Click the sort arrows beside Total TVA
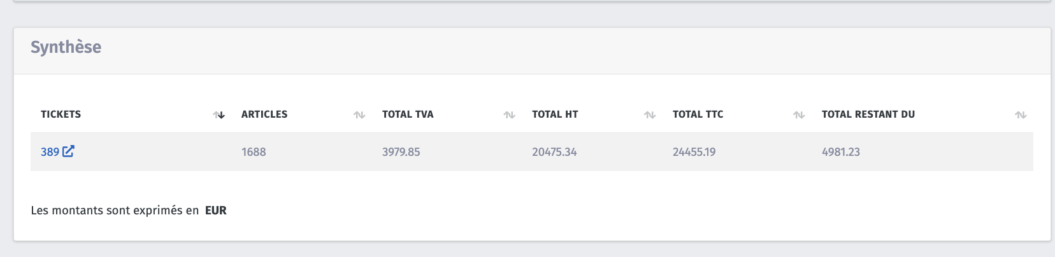1055x257 pixels. (x=509, y=115)
